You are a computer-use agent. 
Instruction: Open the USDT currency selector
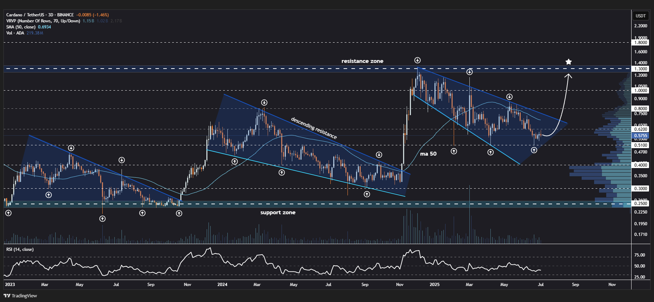click(x=640, y=16)
